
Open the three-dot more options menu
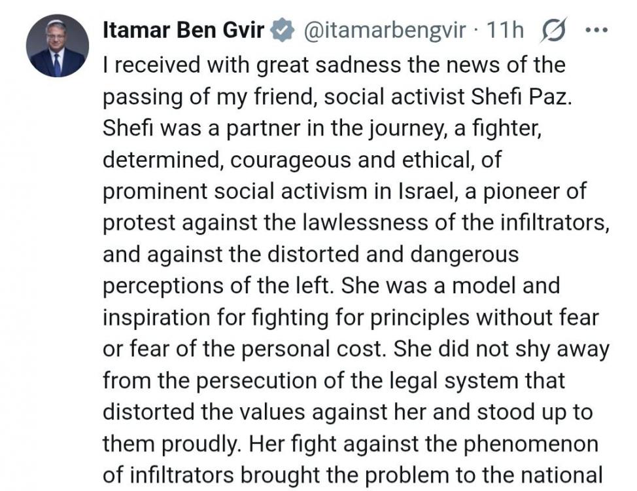597,29
